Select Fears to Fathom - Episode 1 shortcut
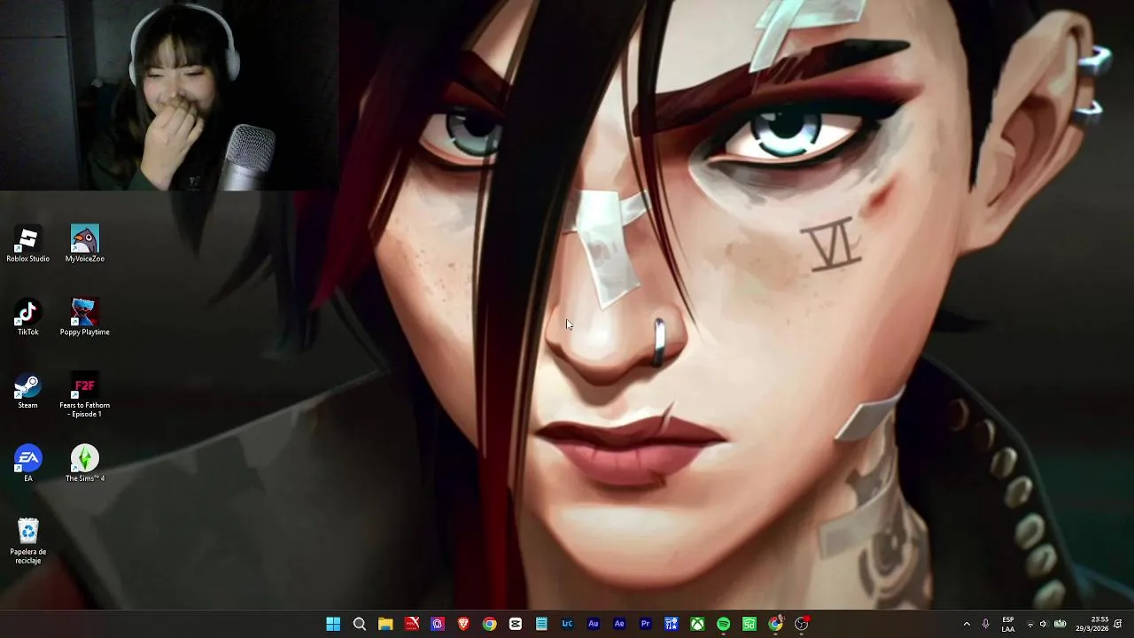This screenshot has width=1134, height=638. 84,394
